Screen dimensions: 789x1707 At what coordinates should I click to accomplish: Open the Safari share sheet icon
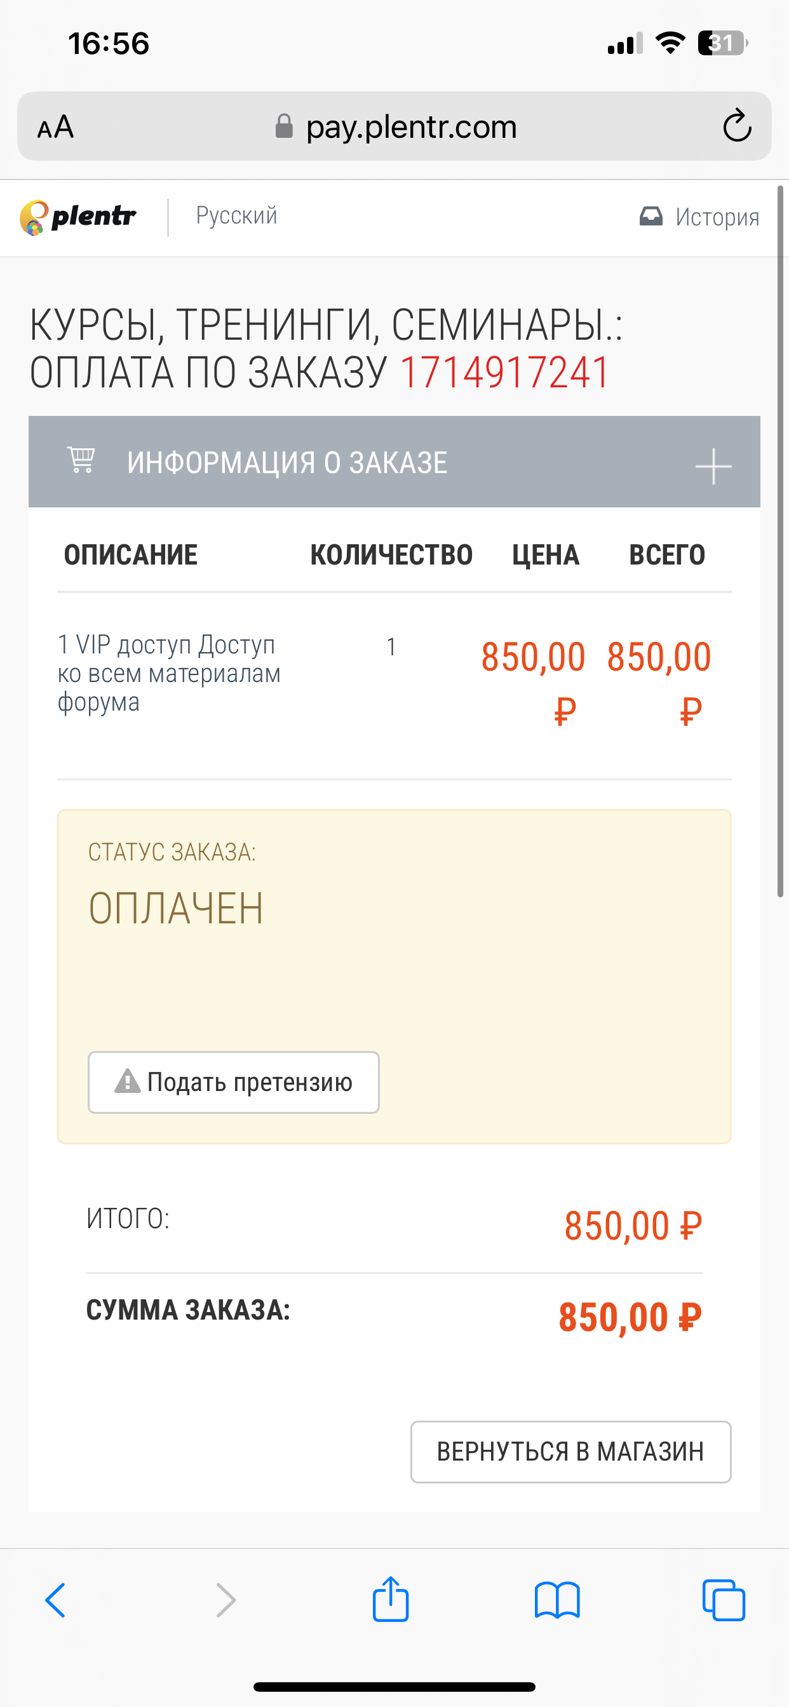pos(391,1599)
